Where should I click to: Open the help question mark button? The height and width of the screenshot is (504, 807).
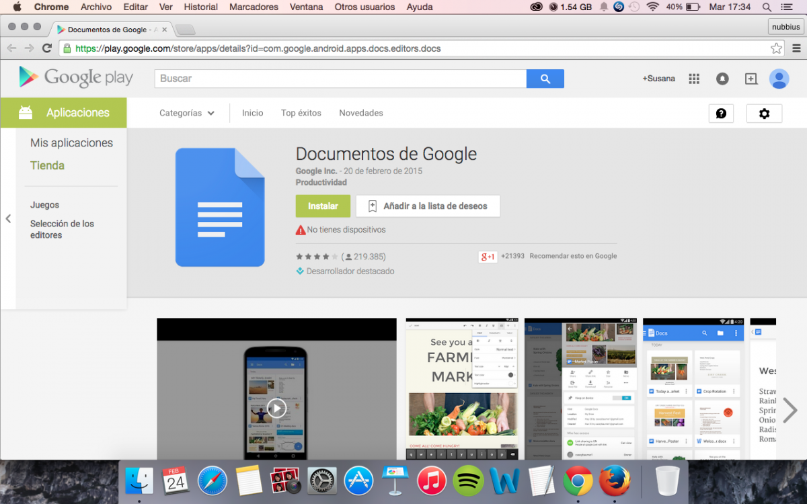(x=721, y=114)
